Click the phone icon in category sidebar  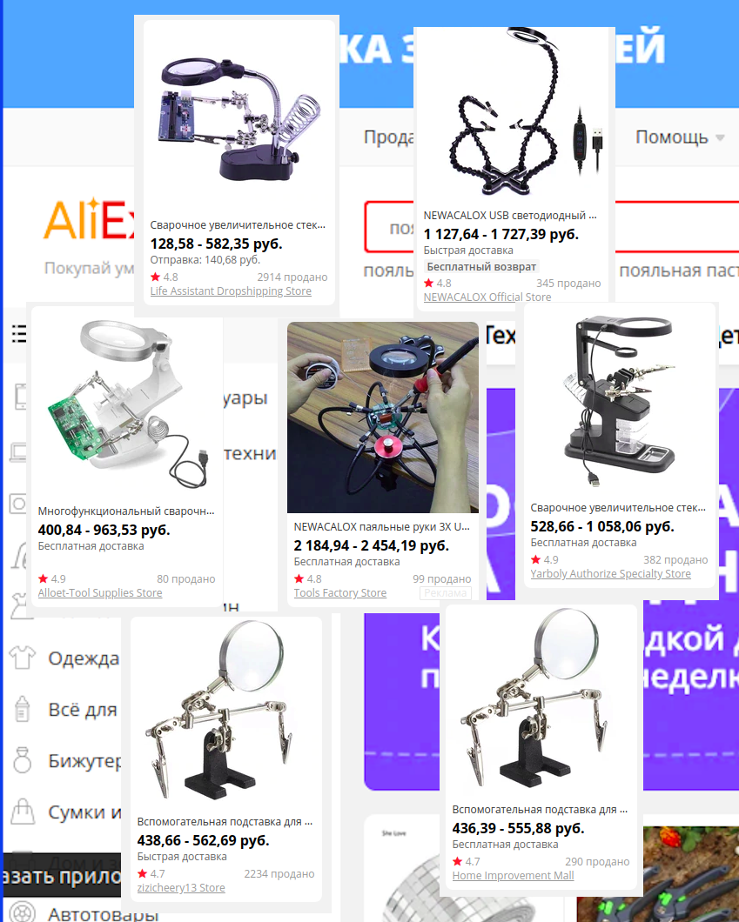21,397
